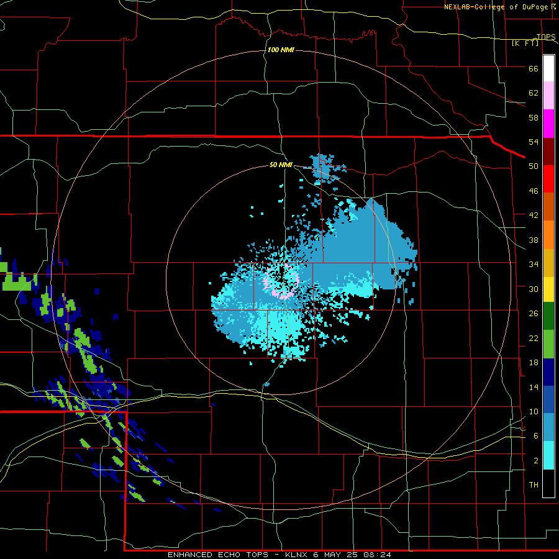Viewport: 559px width, 559px height.
Task: Click the 18 value on the legend scale
Action: coord(534,363)
